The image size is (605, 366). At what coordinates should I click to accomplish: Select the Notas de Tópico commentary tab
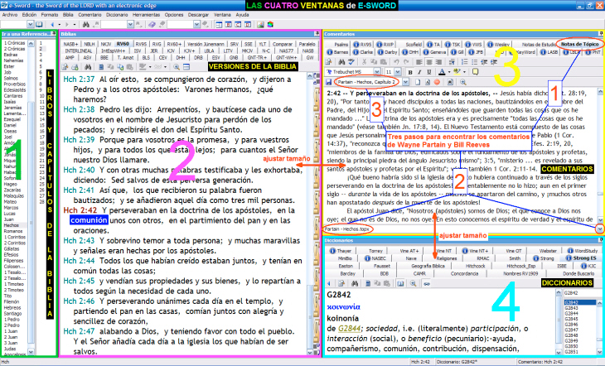[579, 44]
